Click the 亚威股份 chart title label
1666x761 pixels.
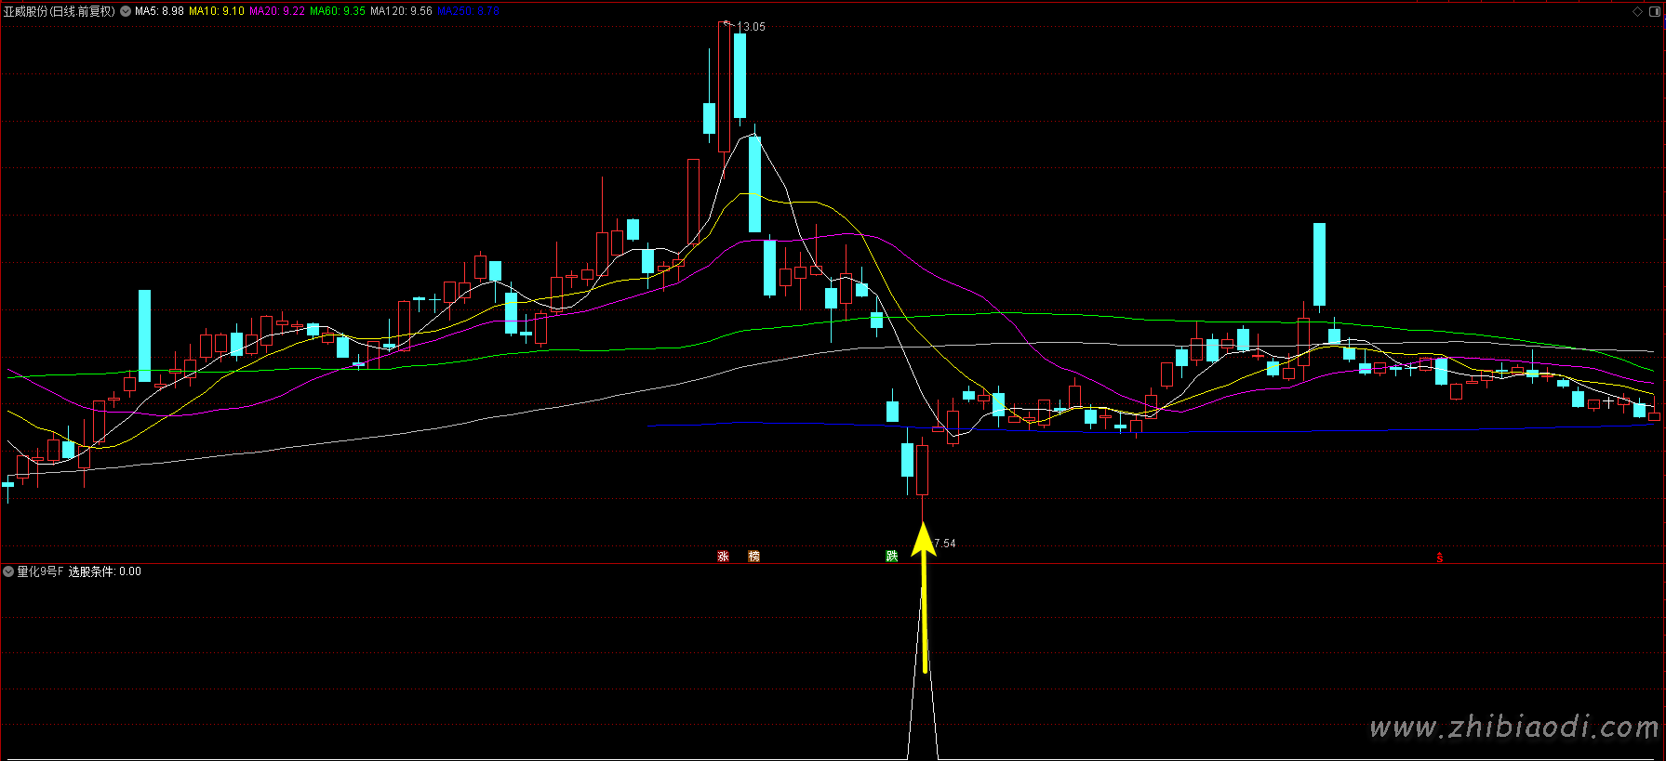coord(59,11)
